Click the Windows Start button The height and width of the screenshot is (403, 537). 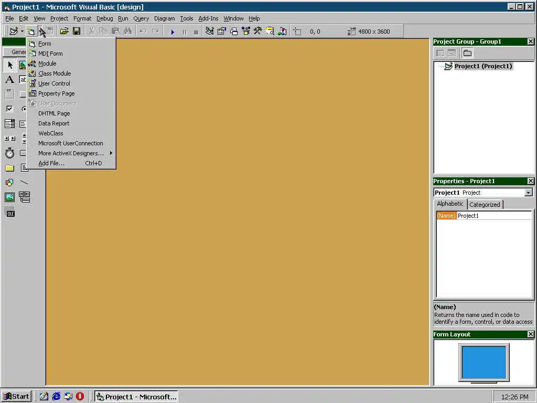pos(16,397)
